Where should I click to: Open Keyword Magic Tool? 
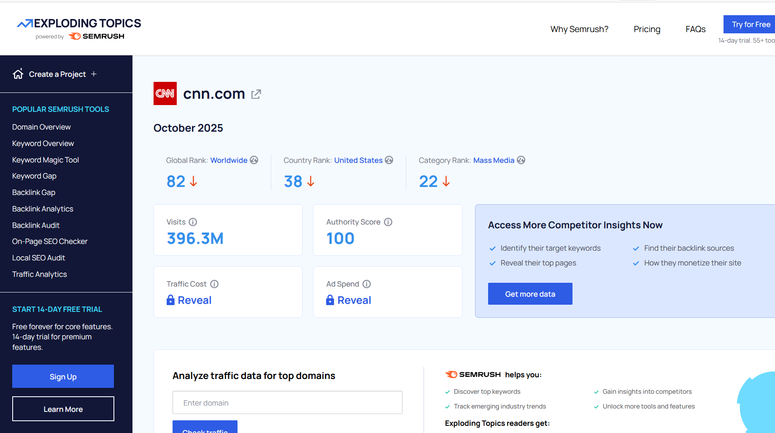[x=46, y=160]
